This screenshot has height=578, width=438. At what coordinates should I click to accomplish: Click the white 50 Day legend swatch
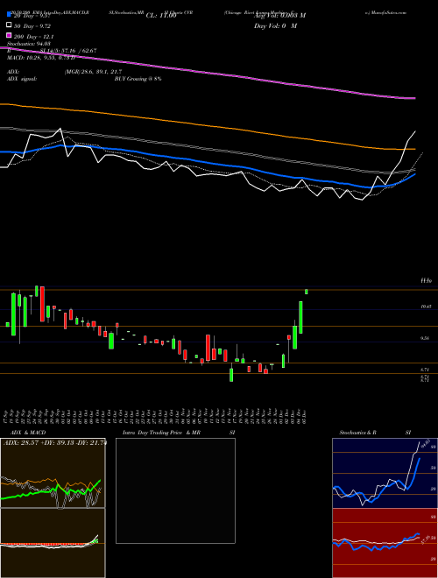[x=9, y=25]
